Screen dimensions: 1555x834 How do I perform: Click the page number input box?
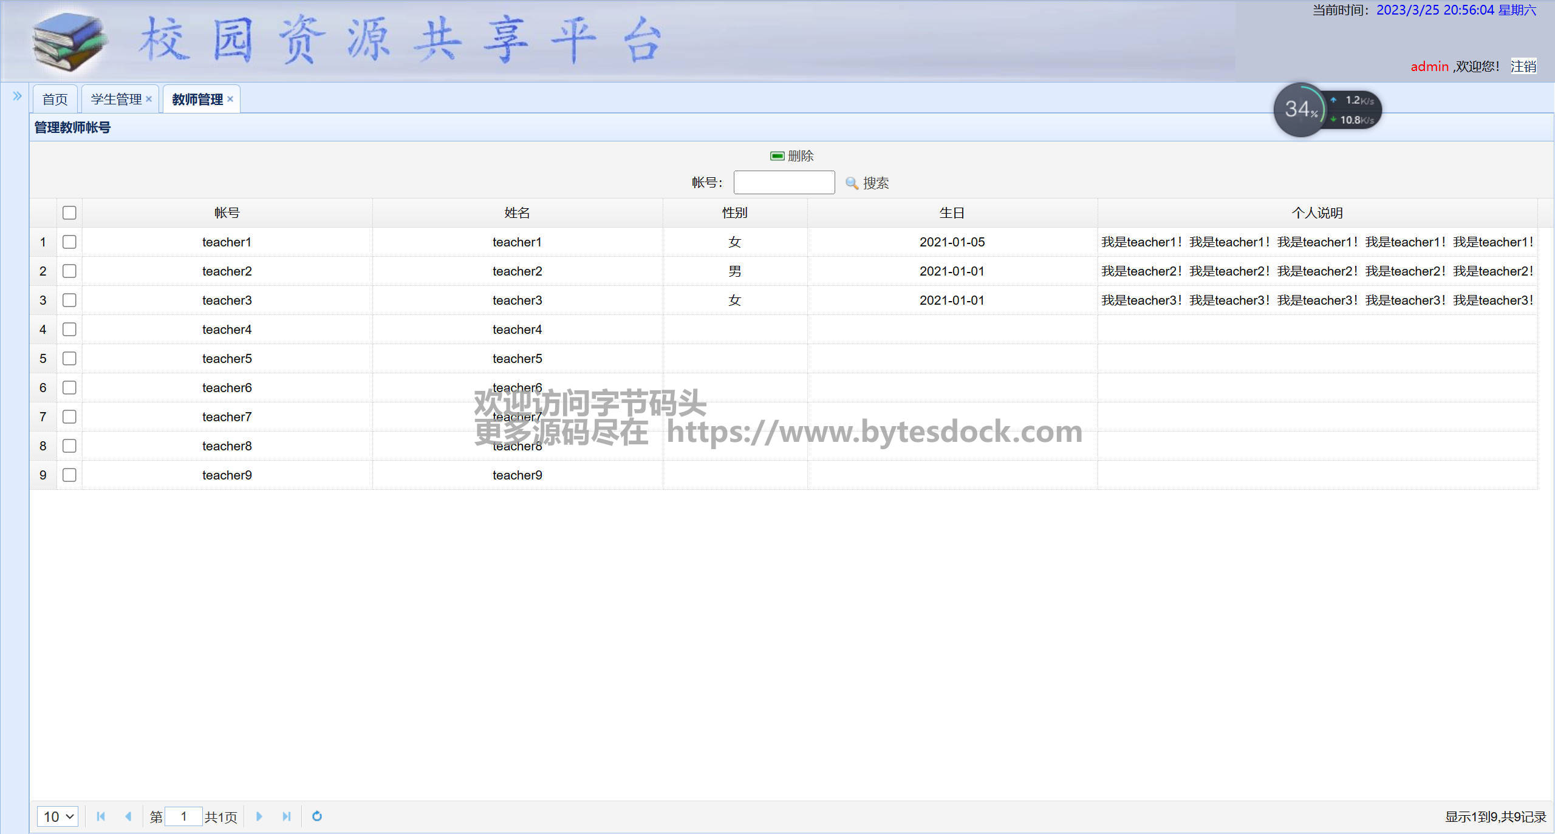tap(183, 816)
